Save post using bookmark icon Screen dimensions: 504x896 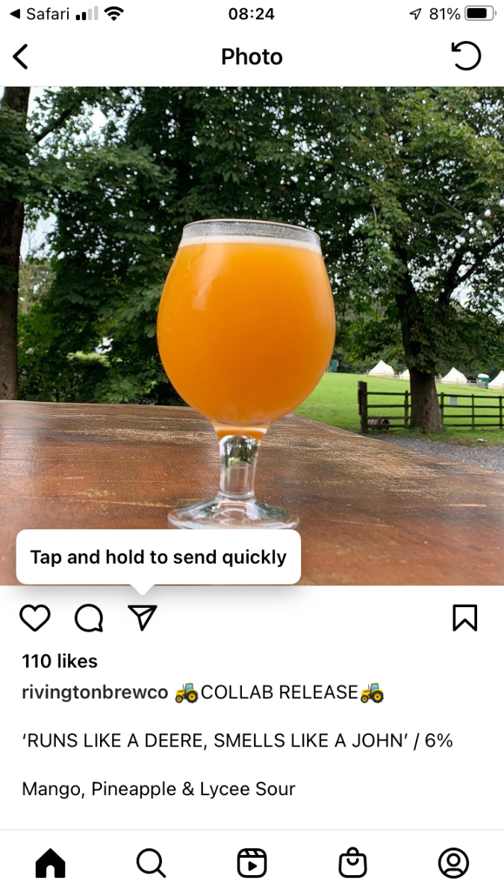pyautogui.click(x=464, y=617)
